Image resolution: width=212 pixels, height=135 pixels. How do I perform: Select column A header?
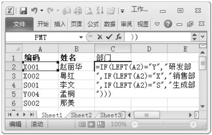[40, 49]
